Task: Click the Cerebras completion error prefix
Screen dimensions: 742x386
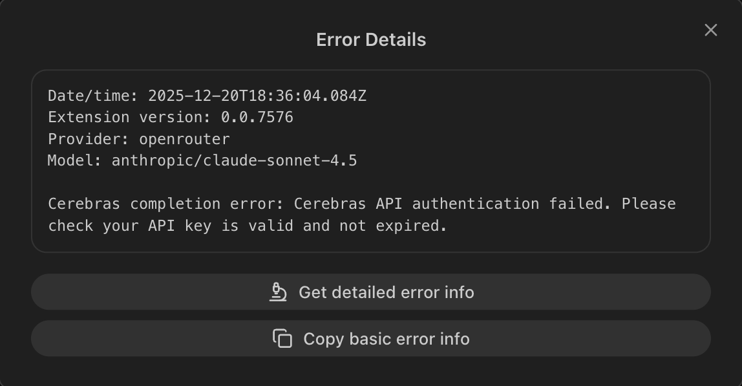Action: [x=165, y=204]
